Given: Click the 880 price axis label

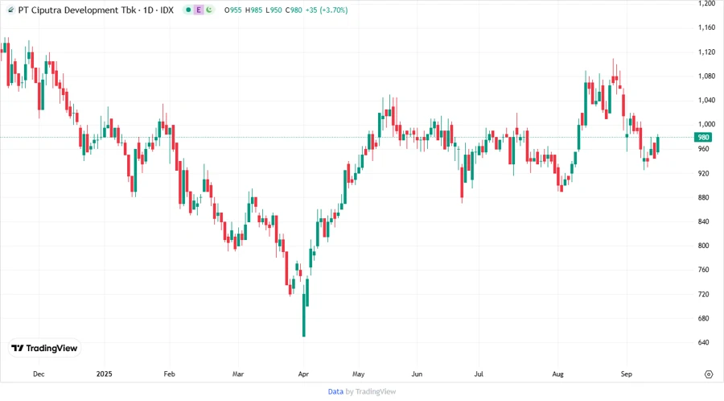Looking at the screenshot, I should [x=703, y=197].
